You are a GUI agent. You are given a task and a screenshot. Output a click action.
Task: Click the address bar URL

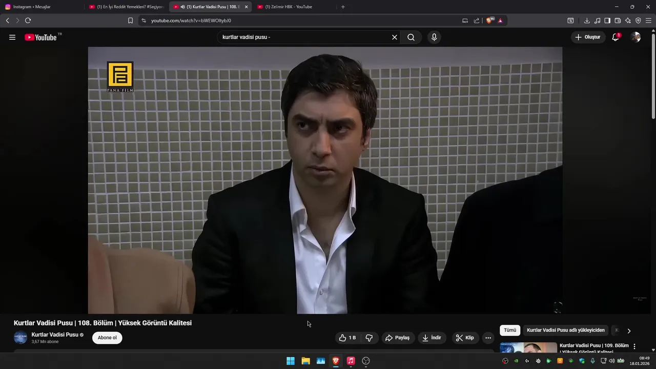tap(191, 20)
